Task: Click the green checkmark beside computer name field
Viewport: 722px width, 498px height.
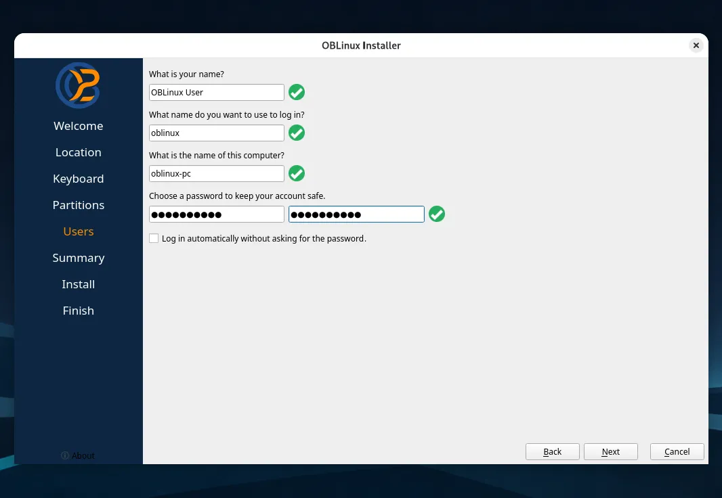Action: (x=297, y=173)
